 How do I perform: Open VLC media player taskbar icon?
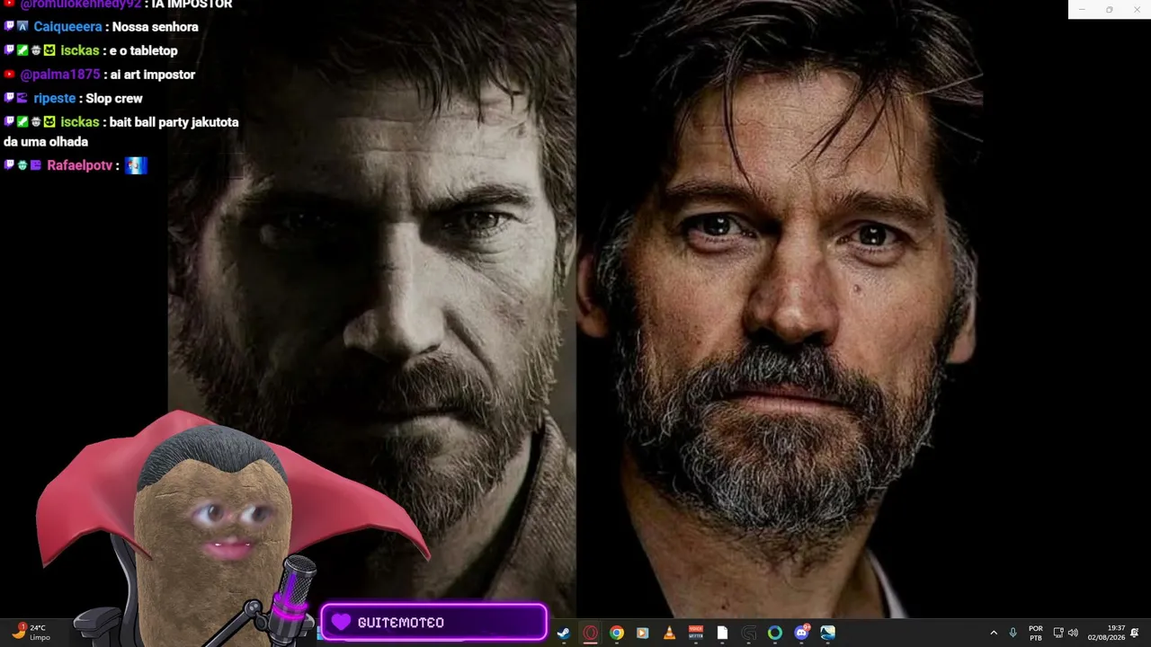669,634
